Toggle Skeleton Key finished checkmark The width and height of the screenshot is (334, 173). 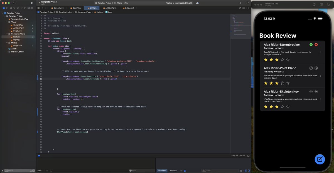(311, 91)
